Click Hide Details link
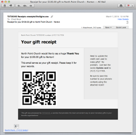 (123, 19)
